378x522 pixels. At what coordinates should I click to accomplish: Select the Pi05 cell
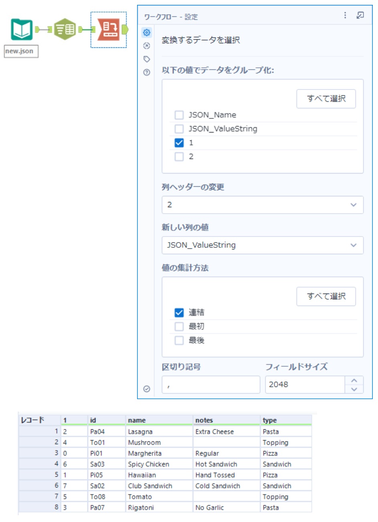coord(107,475)
